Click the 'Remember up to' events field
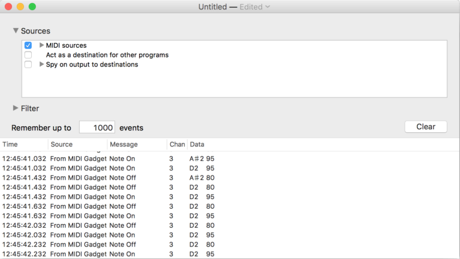The height and width of the screenshot is (259, 460). 96,127
